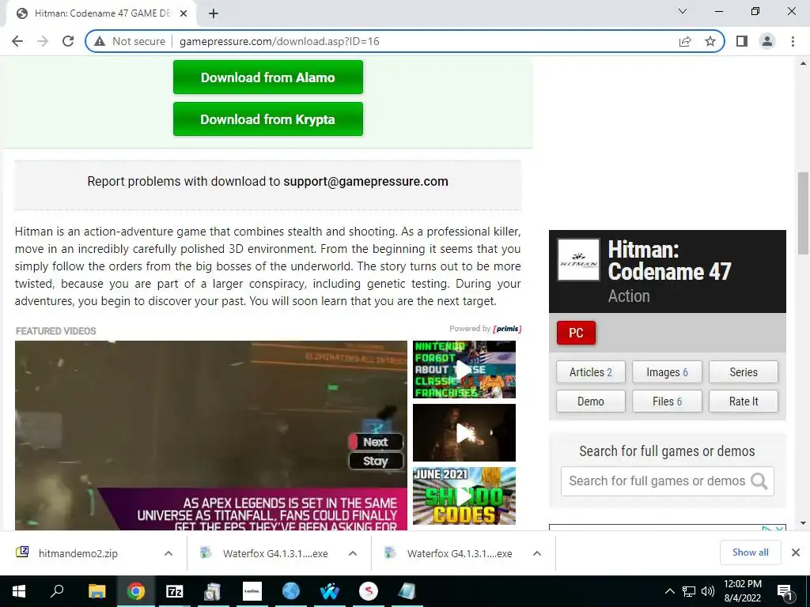Close the downloads bar
The image size is (810, 607).
pyautogui.click(x=796, y=552)
